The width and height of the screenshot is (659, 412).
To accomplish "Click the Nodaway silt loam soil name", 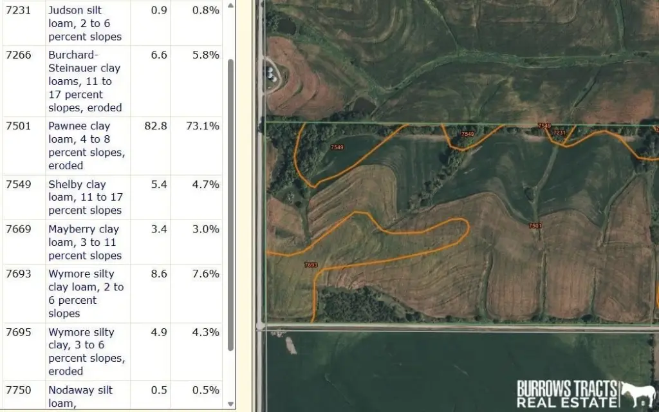I will pos(80,396).
